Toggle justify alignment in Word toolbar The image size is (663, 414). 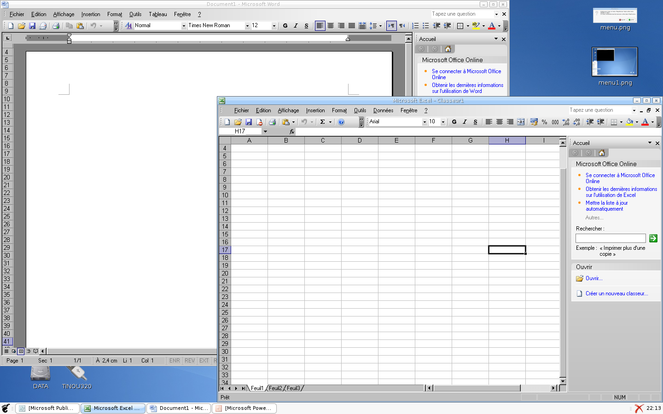352,26
